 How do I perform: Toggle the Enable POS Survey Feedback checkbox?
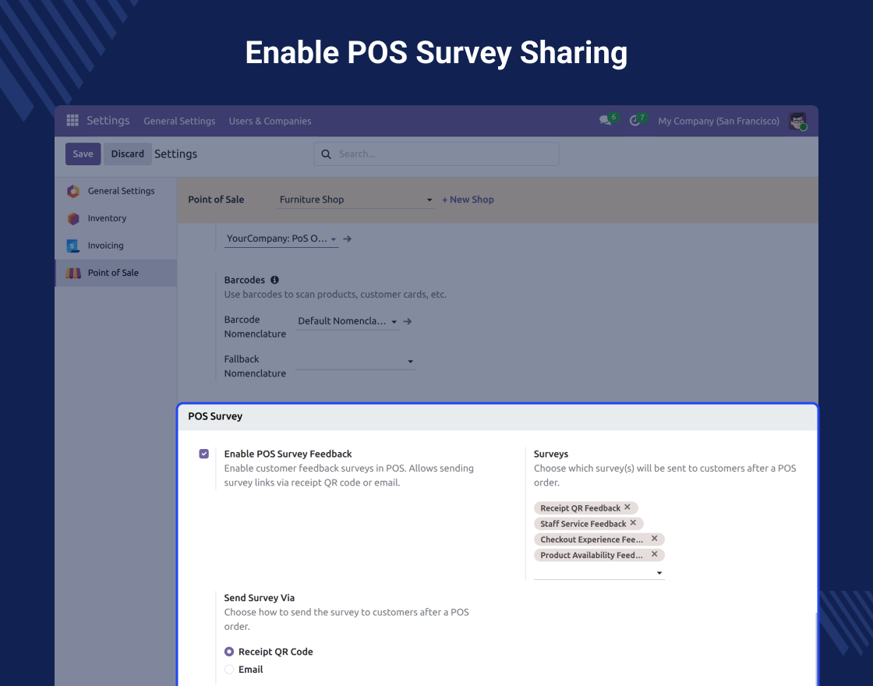click(203, 454)
